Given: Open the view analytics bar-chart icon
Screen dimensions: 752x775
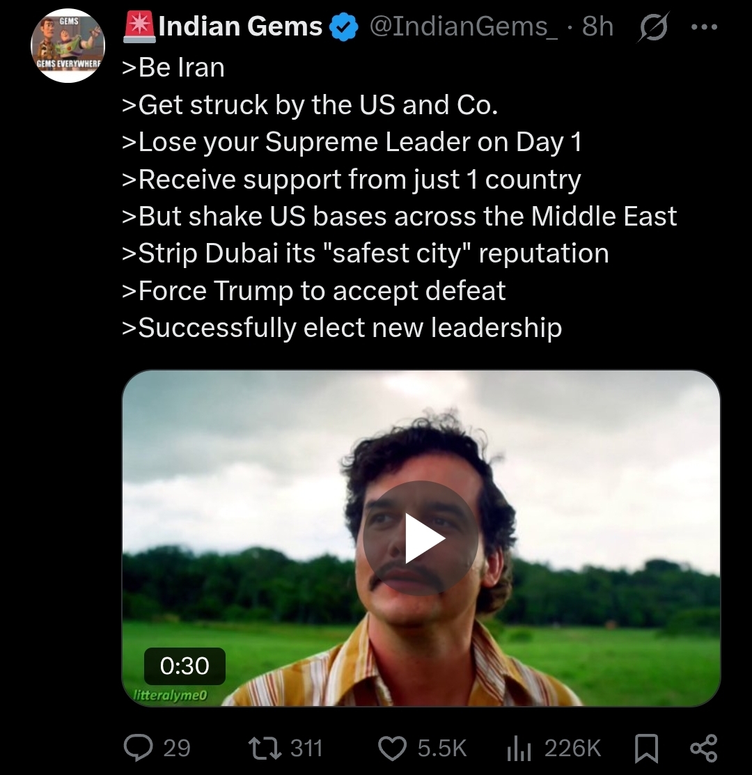Looking at the screenshot, I should 519,748.
